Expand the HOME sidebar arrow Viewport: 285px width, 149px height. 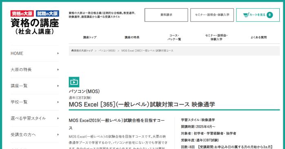point(58,53)
